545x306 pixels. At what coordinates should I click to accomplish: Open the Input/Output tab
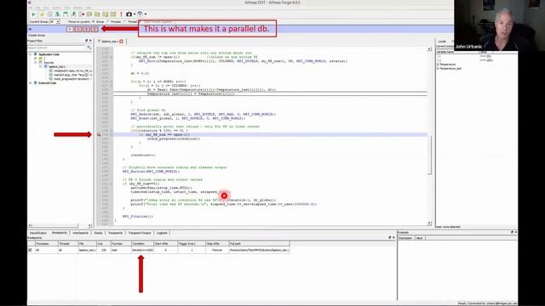(x=38, y=233)
